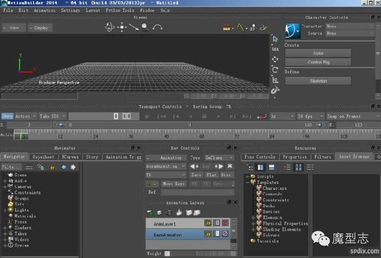
Task: Click the merge layers icon in Animation Layers
Action: pyautogui.click(x=179, y=212)
